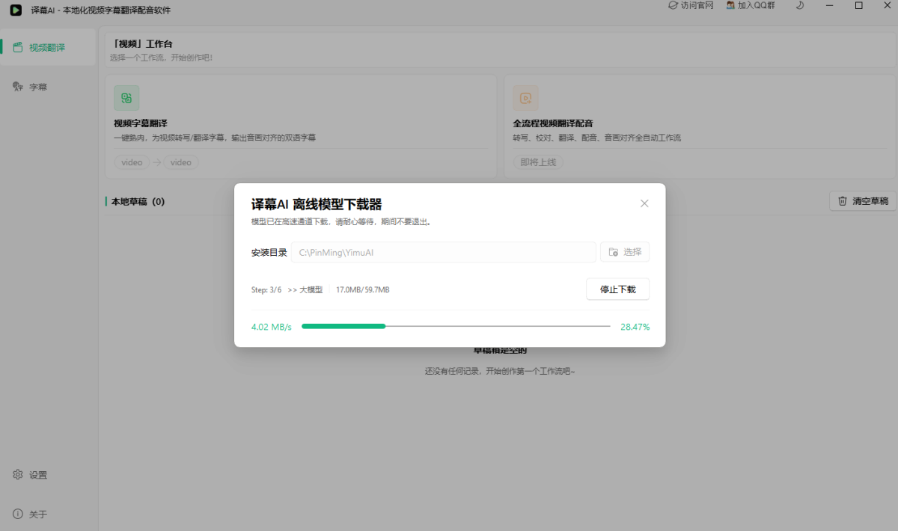Click 清空草稿 button

(x=863, y=201)
